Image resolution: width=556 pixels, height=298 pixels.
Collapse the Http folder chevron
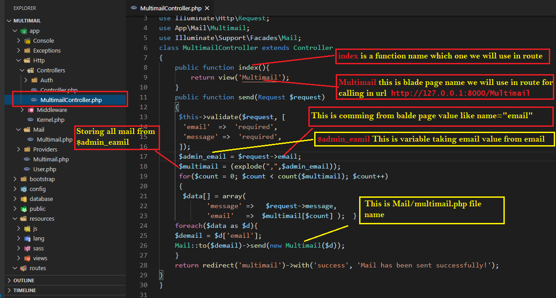[x=18, y=61]
